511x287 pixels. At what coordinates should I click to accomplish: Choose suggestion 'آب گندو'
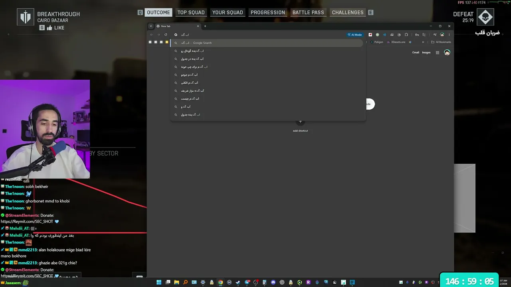268,106
